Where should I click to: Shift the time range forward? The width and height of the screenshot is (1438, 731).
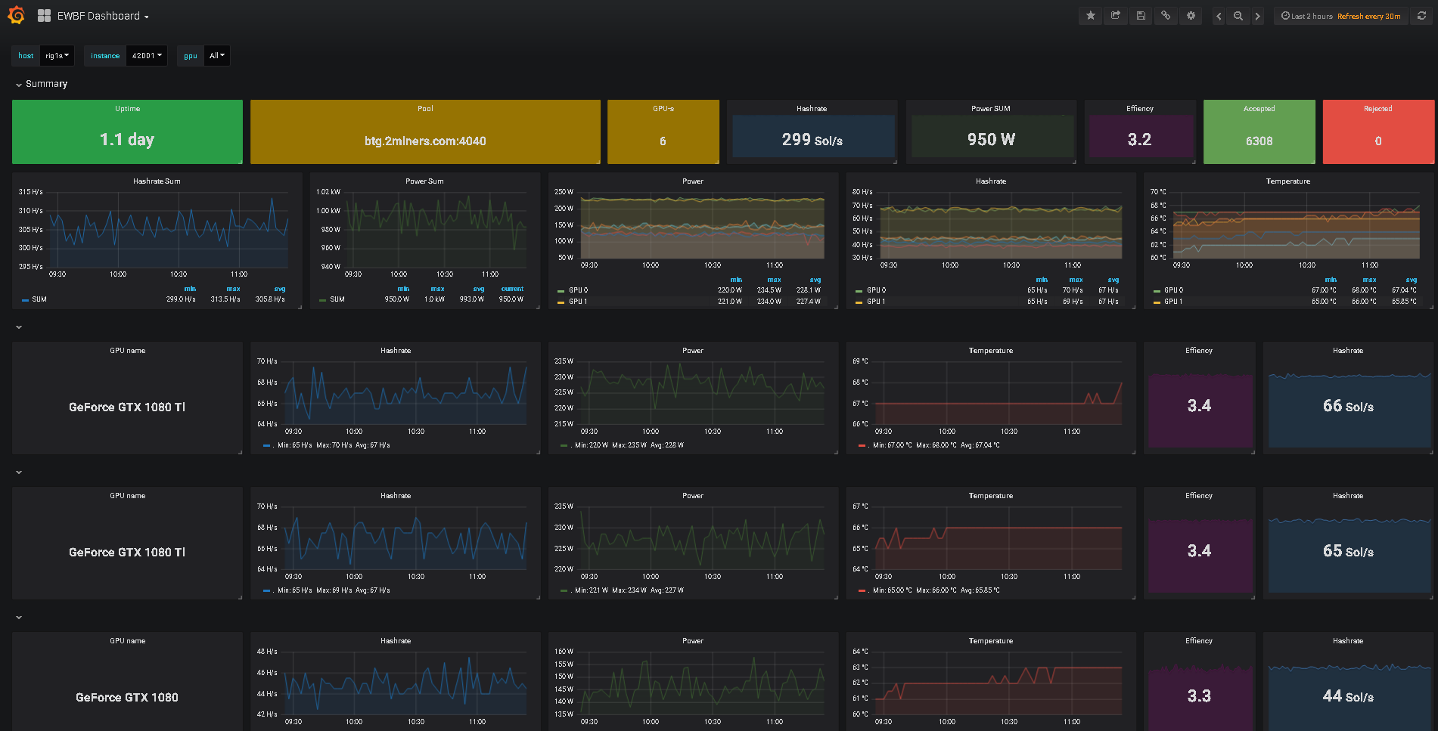pos(1257,16)
